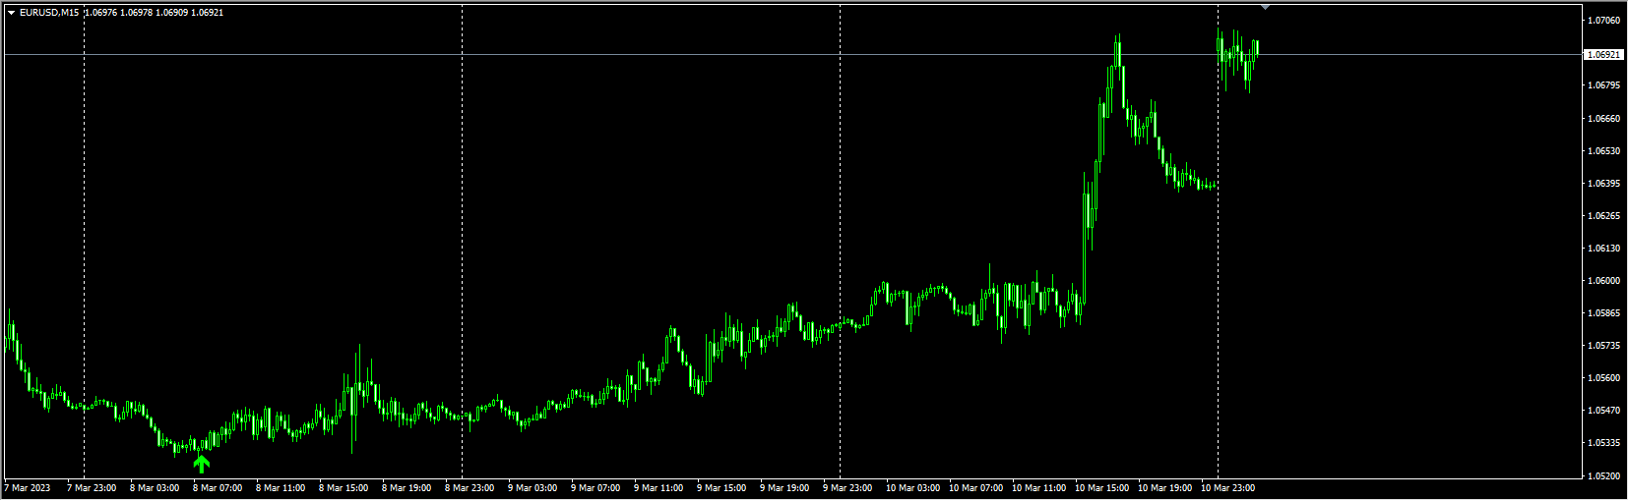Click the 8 Mar 03:00 time label
The width and height of the screenshot is (1629, 501).
pos(155,488)
